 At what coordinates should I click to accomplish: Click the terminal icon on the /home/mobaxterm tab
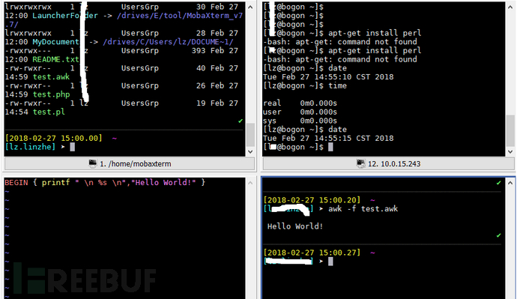tap(93, 163)
